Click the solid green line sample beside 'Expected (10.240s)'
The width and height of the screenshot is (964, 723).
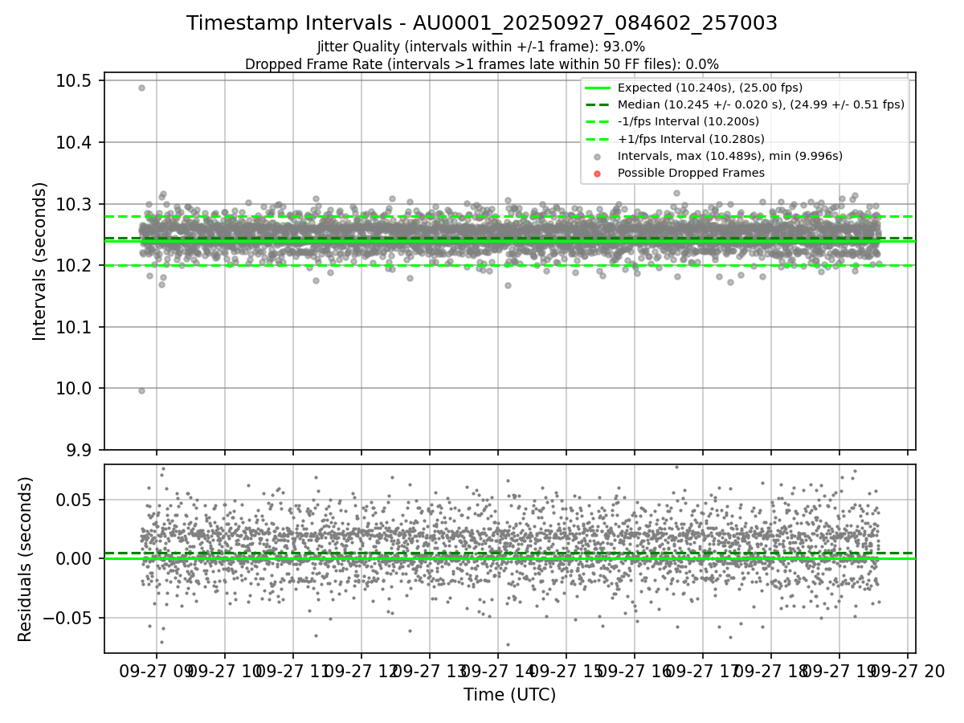[598, 88]
